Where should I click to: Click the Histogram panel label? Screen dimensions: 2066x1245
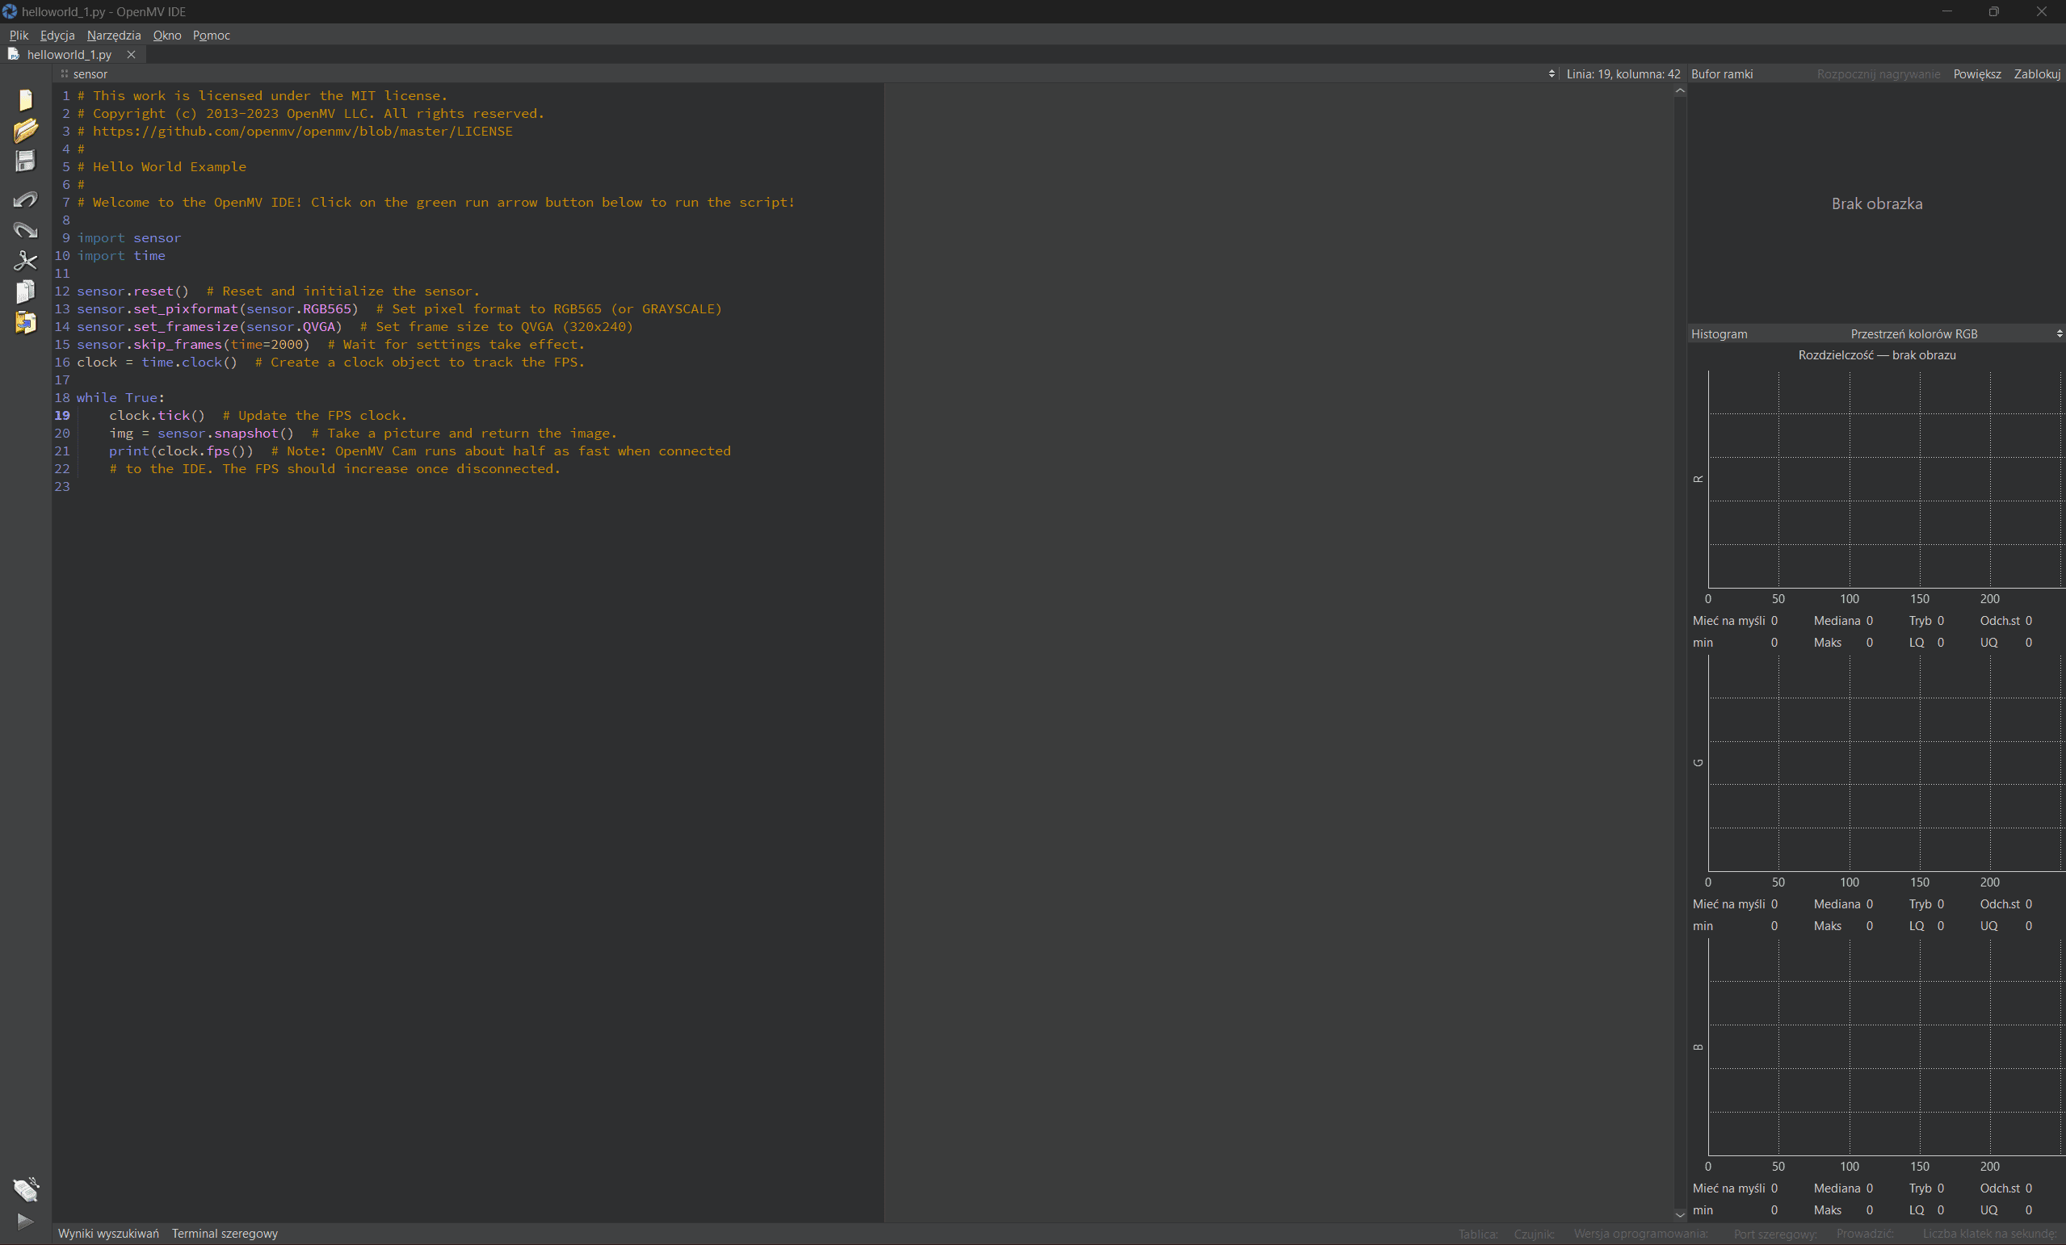coord(1719,333)
